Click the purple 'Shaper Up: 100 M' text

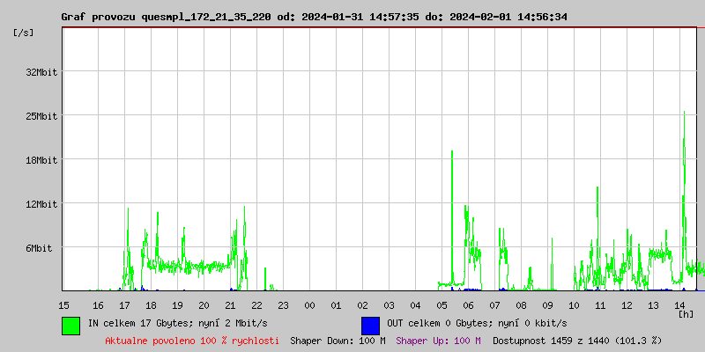(x=438, y=341)
